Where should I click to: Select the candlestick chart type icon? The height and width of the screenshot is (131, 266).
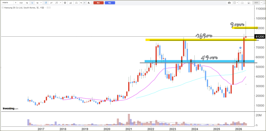46,3
